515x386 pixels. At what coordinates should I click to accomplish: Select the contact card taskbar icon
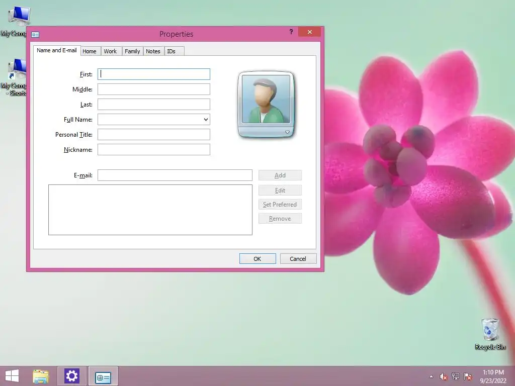[x=103, y=377]
